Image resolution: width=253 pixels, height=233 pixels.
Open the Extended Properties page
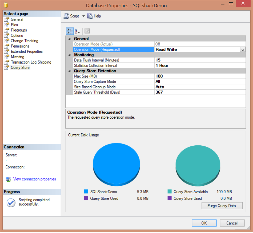point(27,51)
